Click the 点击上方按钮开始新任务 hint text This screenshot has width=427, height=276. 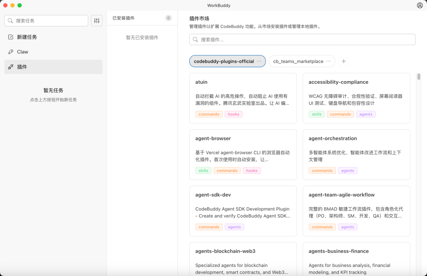pyautogui.click(x=53, y=100)
